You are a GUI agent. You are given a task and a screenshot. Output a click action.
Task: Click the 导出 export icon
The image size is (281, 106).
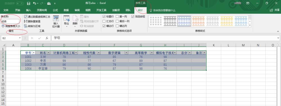pyautogui.click(x=67, y=18)
